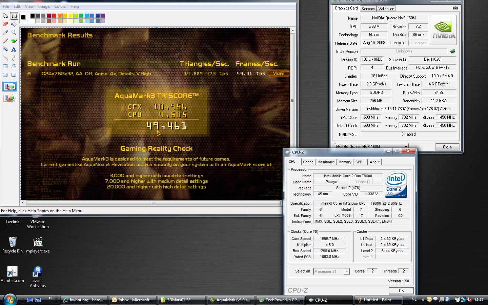The image size is (488, 305).
Task: Select the Text tool in Paint
Action: pos(14,49)
